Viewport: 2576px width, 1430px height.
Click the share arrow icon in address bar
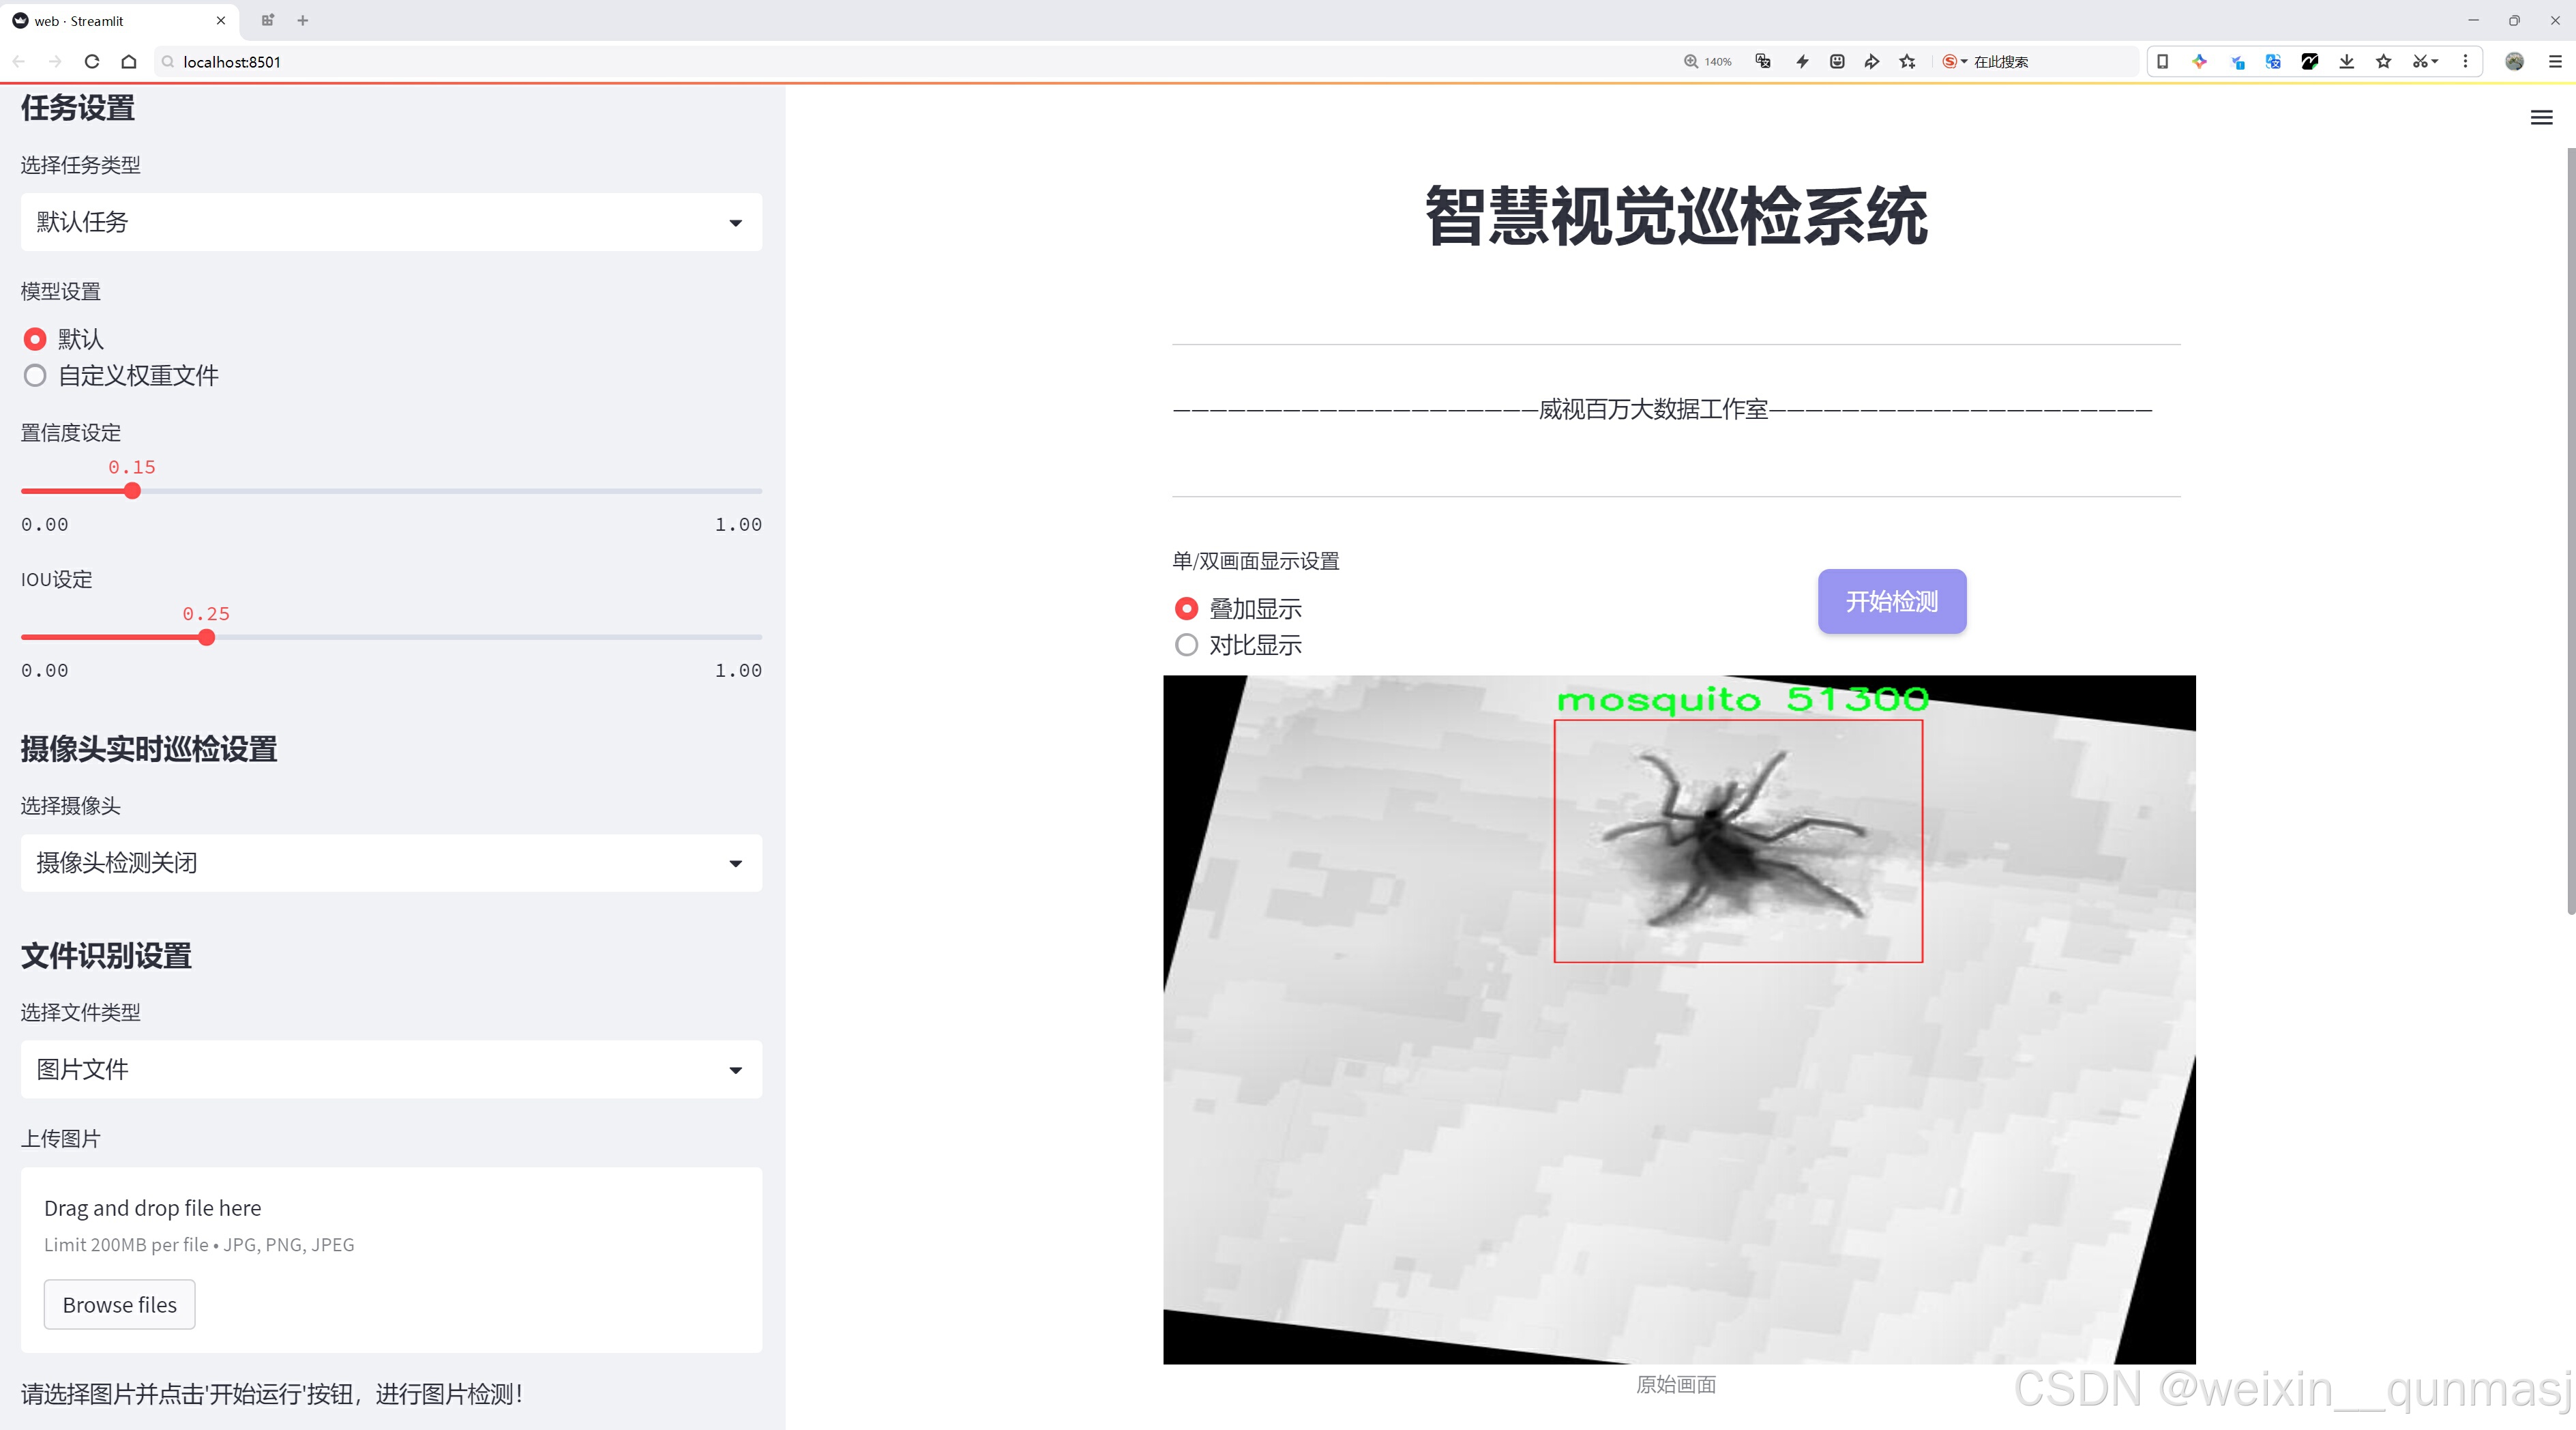(1871, 62)
